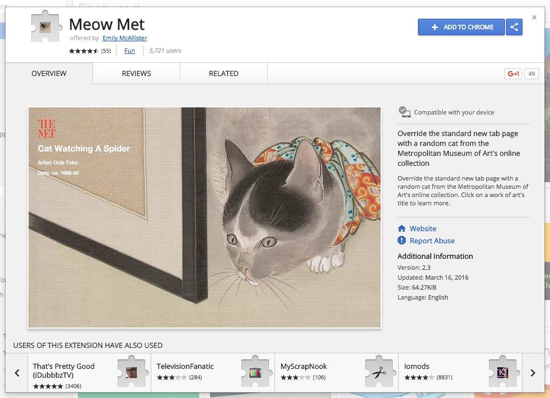This screenshot has width=550, height=398.
Task: Click the 'Meow Met' title heading
Action: pos(107,24)
